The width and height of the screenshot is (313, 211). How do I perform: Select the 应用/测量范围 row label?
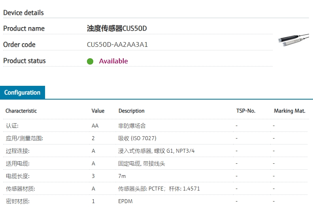pos(24,139)
